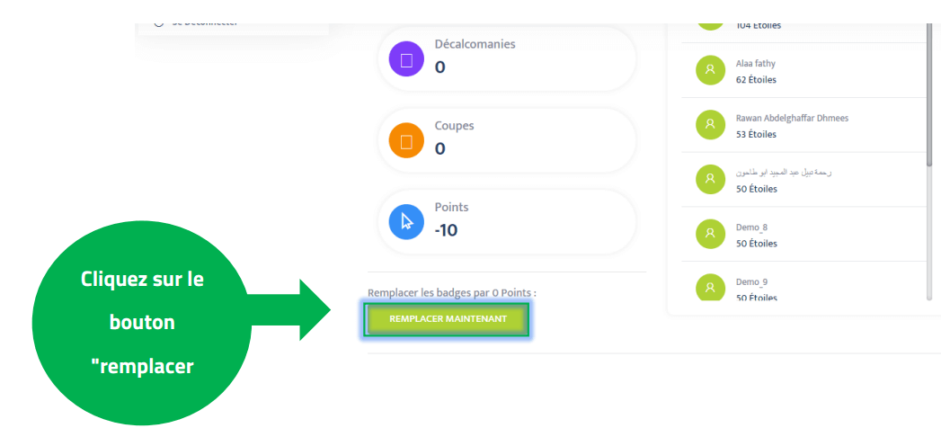Click the orange Coupes badge icon
This screenshot has height=428, width=941.
(406, 141)
